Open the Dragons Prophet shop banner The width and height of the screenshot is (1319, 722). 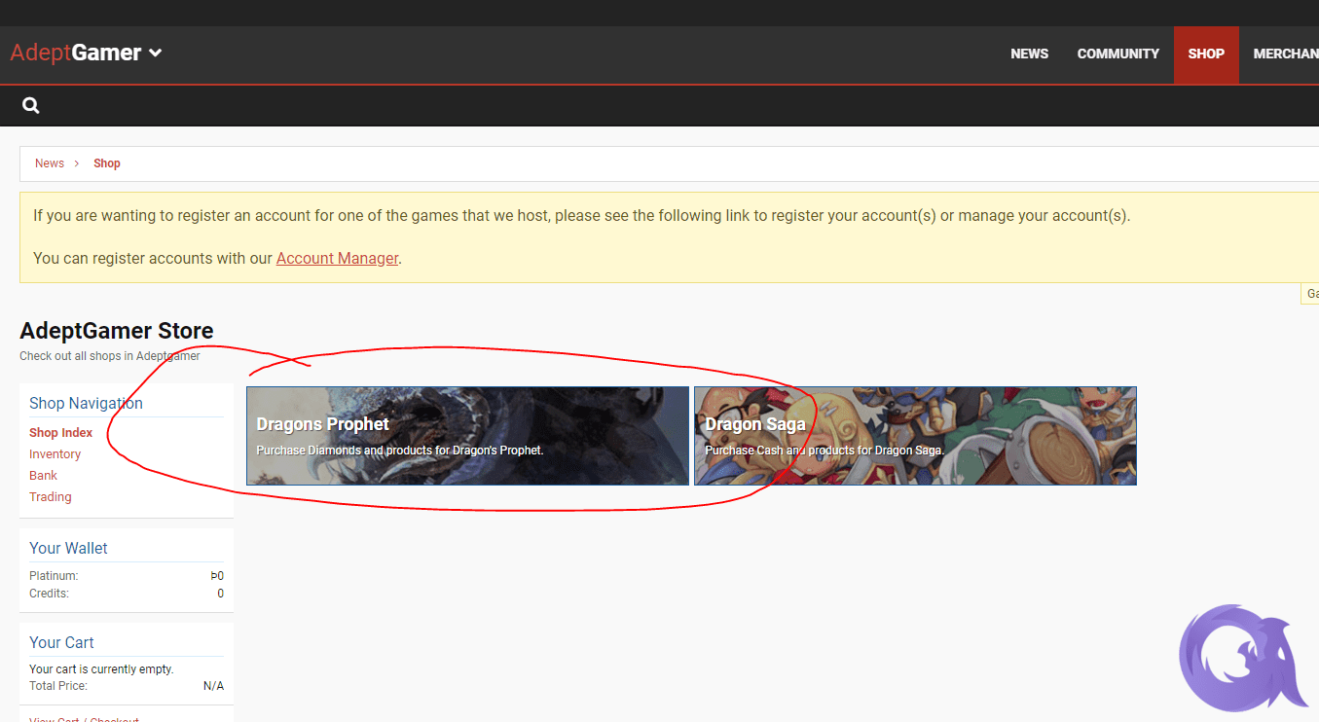[x=467, y=436]
